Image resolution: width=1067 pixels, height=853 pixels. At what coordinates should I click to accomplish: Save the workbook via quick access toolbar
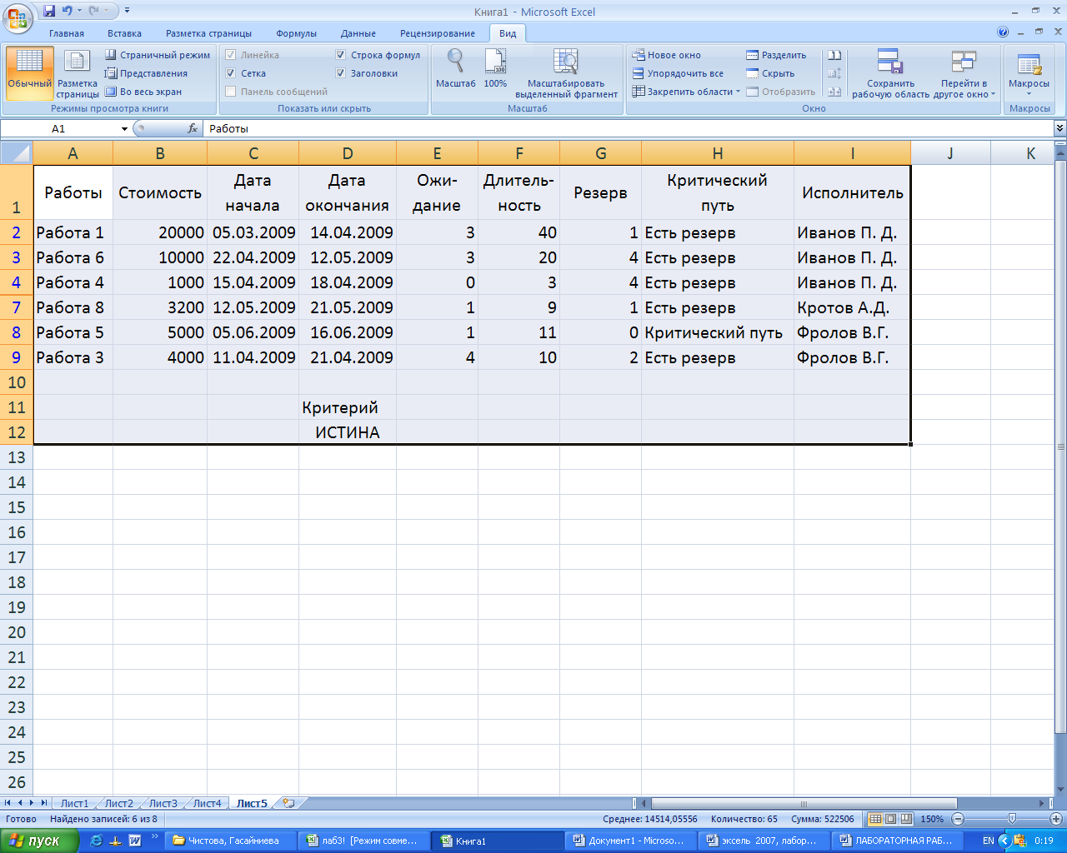point(49,11)
